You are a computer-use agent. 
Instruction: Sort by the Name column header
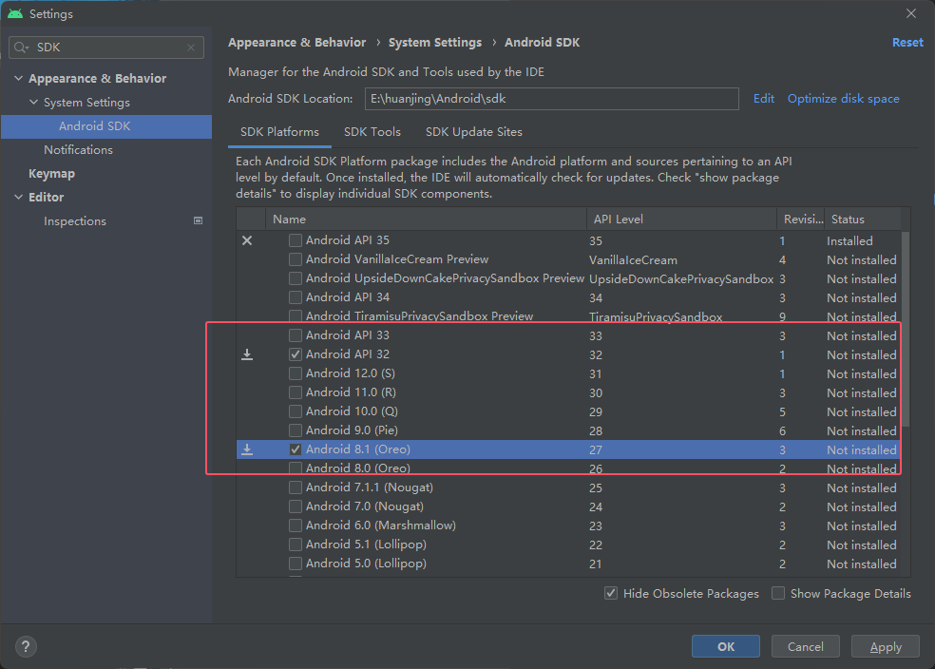click(x=427, y=219)
